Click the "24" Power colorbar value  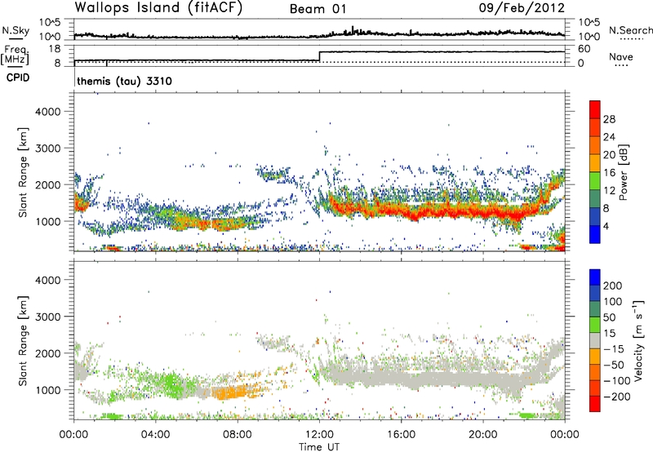(x=609, y=137)
